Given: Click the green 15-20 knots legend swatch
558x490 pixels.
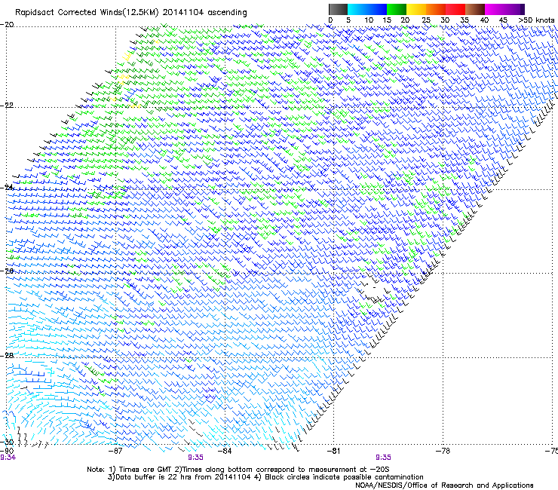Looking at the screenshot, I should (397, 9).
